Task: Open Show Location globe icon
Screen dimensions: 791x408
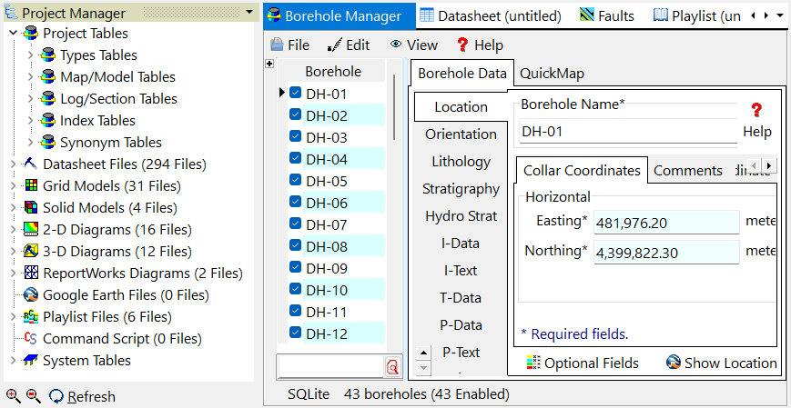Action: pyautogui.click(x=674, y=363)
